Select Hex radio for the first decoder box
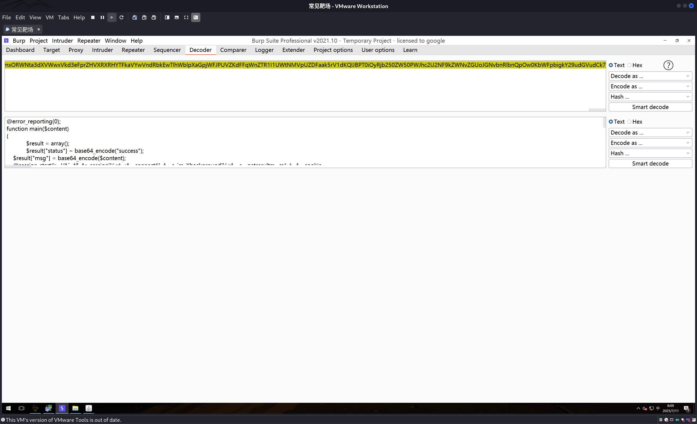Image resolution: width=697 pixels, height=424 pixels. click(x=629, y=65)
